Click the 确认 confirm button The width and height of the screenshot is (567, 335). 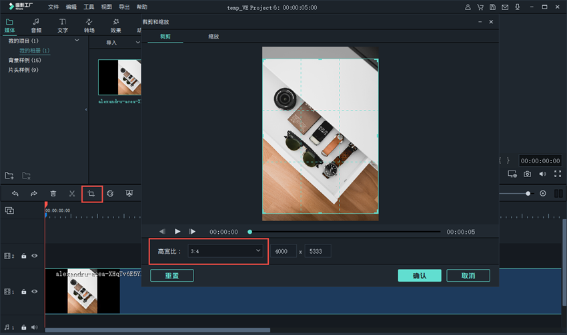click(x=420, y=276)
